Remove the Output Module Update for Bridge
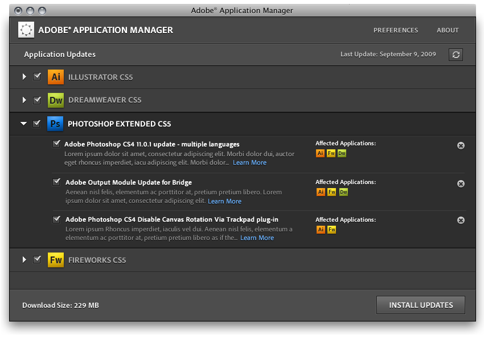Image resolution: width=484 pixels, height=342 pixels. pyautogui.click(x=461, y=184)
